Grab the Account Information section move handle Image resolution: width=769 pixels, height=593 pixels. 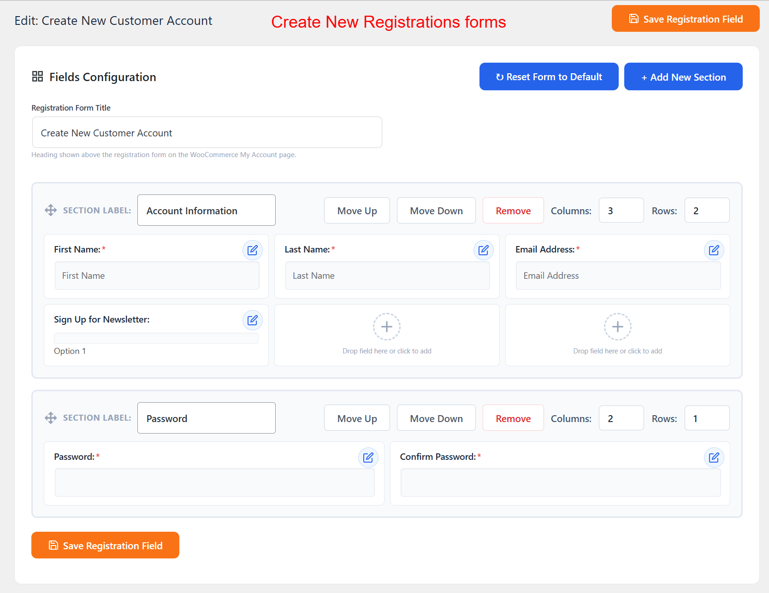[51, 210]
